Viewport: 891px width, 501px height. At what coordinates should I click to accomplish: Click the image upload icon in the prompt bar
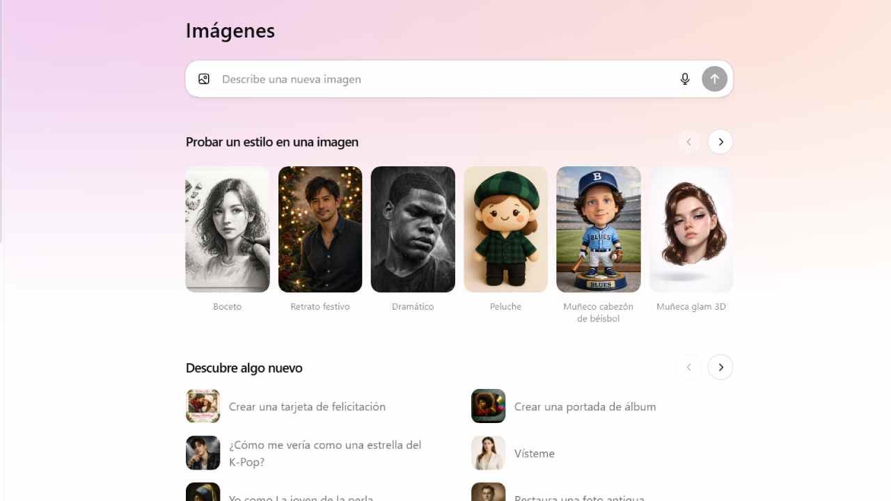(203, 79)
